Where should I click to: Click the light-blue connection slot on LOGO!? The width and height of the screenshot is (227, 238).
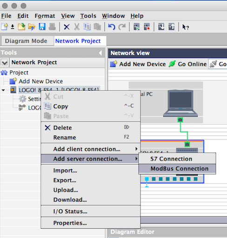click(147, 179)
